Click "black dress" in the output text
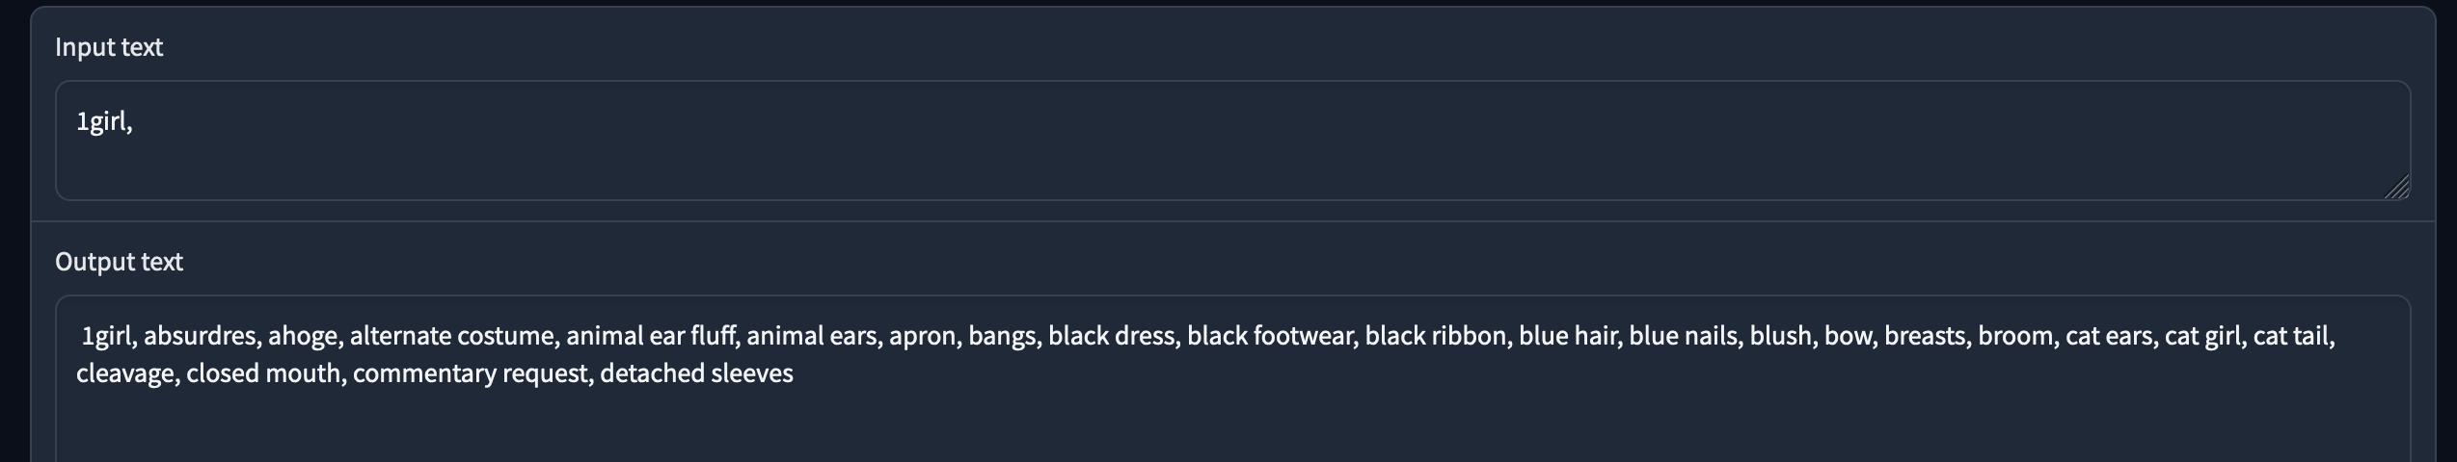 pyautogui.click(x=1111, y=336)
